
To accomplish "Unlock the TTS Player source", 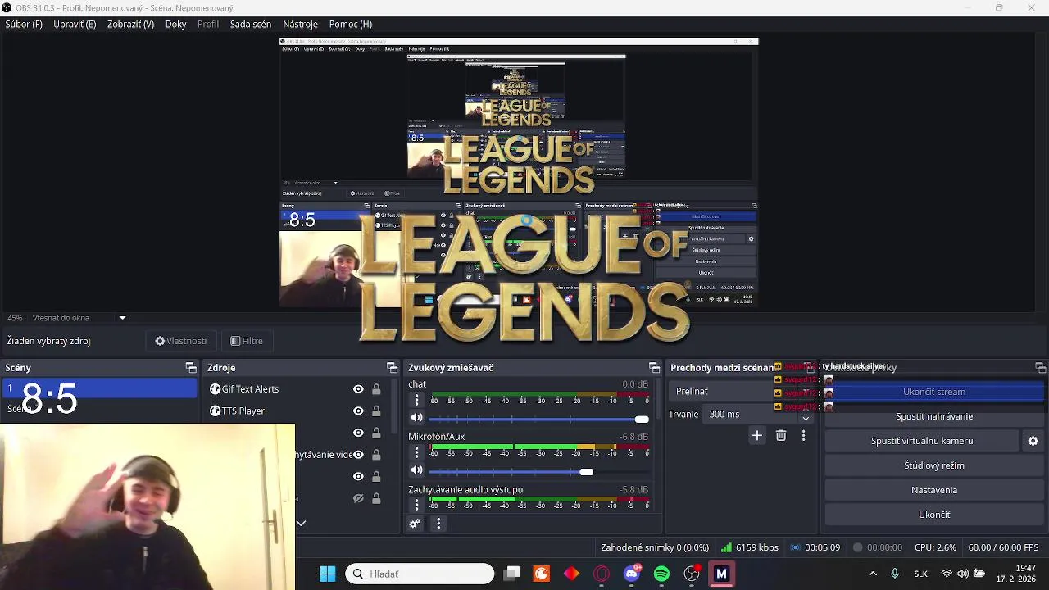I will tap(376, 411).
